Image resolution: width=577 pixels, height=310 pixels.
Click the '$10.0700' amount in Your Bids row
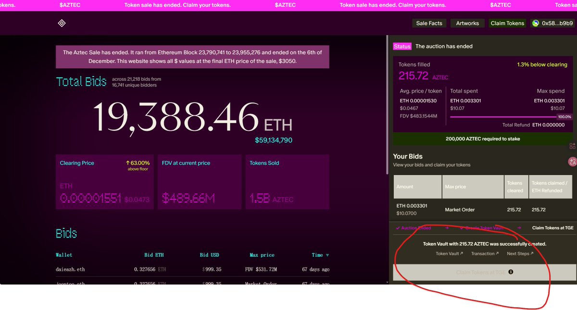[x=406, y=213]
